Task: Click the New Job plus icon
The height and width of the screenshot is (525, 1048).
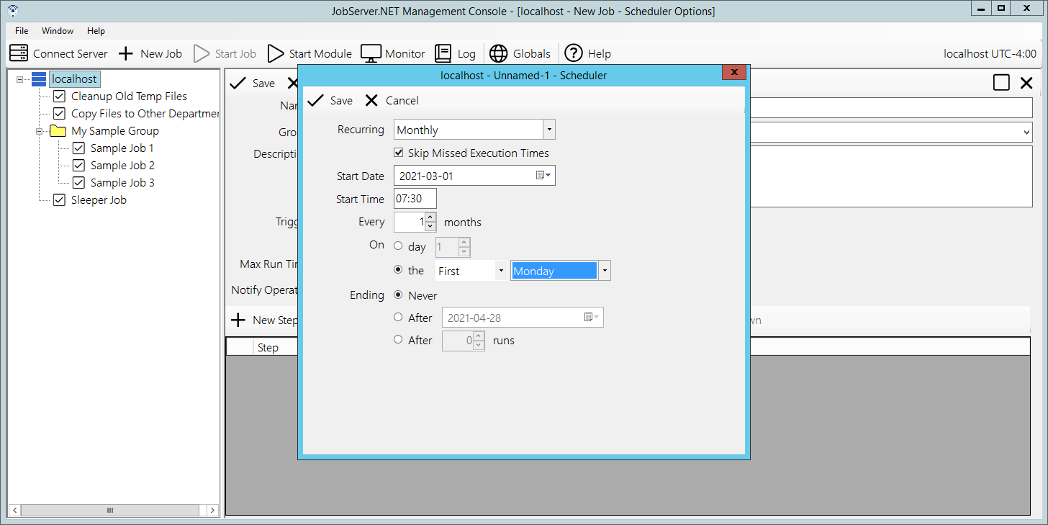Action: point(126,53)
